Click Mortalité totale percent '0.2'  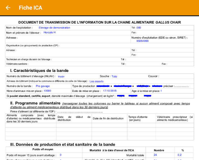coord(180,155)
